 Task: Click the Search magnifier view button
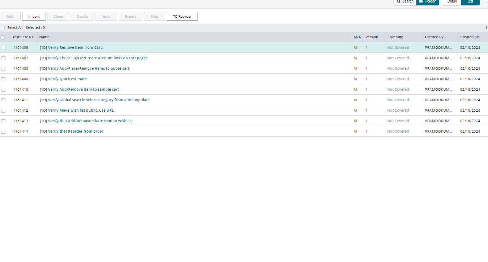(405, 2)
